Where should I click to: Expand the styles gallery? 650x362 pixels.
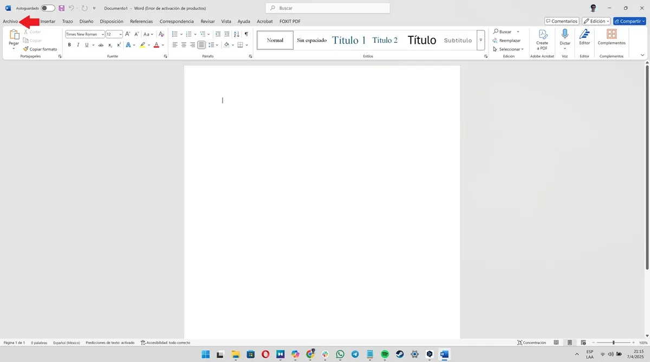click(480, 40)
